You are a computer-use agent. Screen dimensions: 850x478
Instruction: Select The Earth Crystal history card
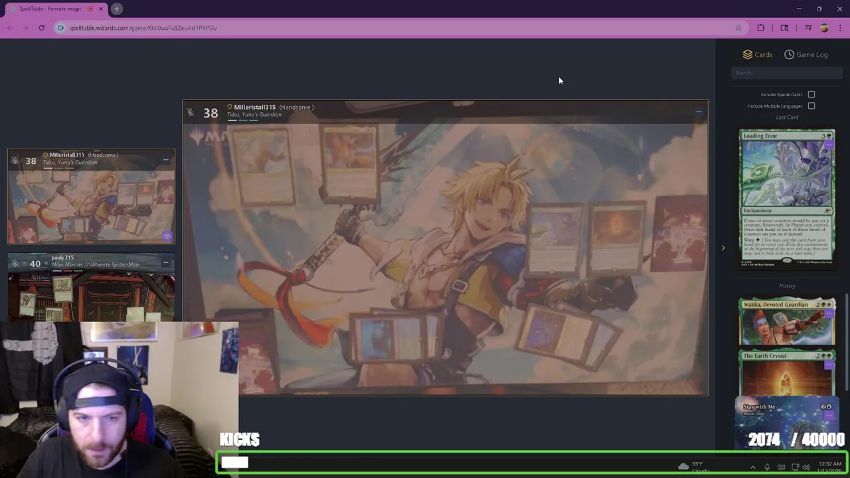tap(787, 373)
